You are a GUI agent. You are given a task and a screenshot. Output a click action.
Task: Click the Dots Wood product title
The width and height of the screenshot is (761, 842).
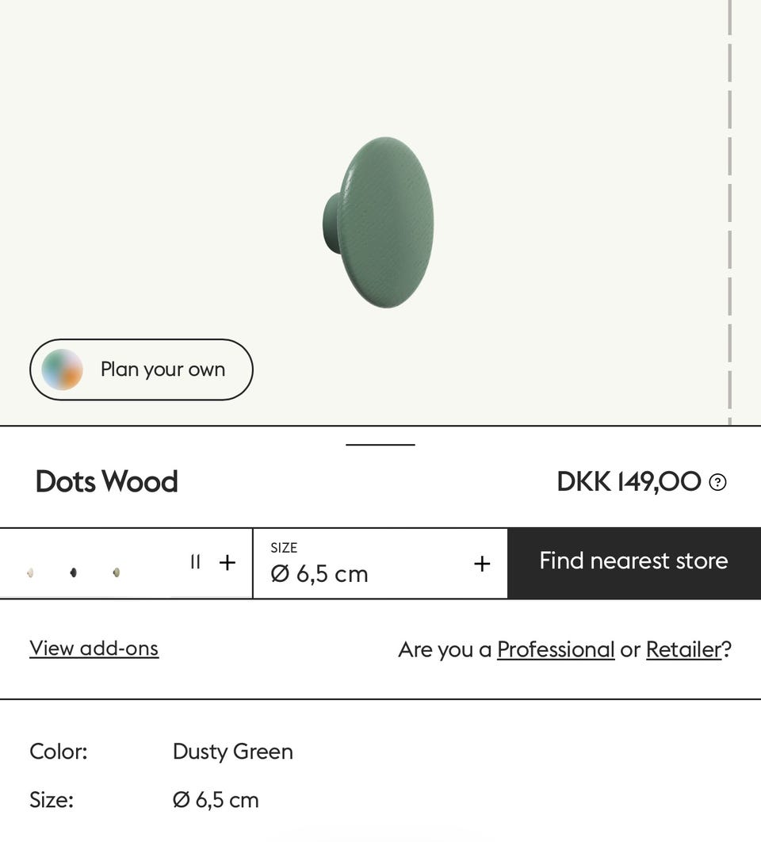(x=106, y=482)
